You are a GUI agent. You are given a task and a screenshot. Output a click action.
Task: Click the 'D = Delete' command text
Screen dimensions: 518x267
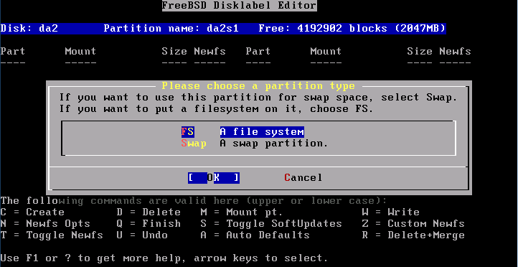(149, 212)
